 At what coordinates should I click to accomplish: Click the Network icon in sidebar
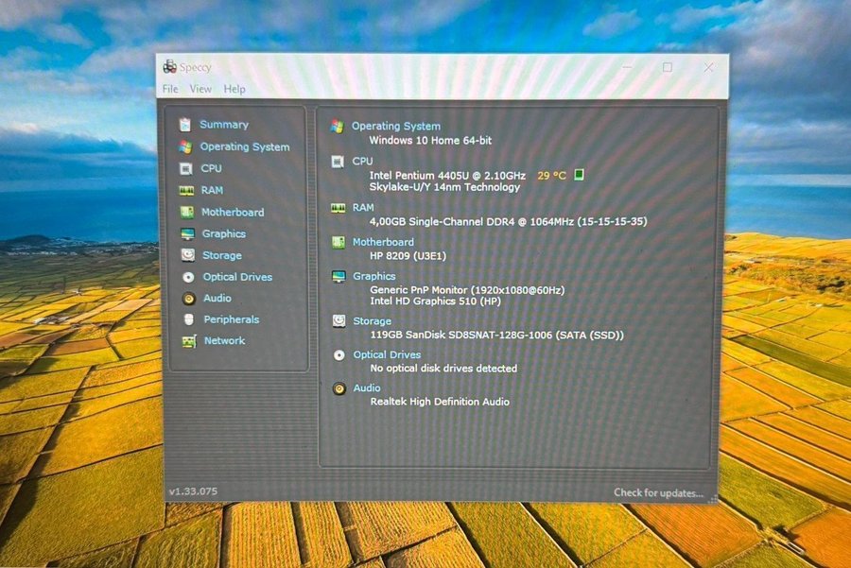[189, 341]
